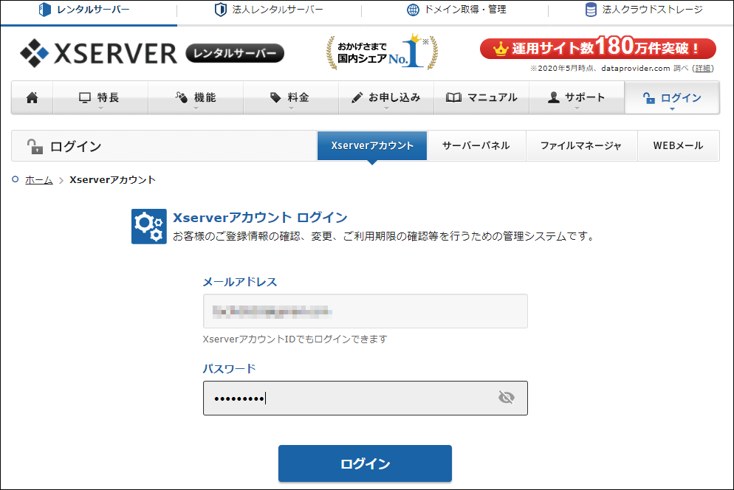Focus the パスワード input field
This screenshot has width=734, height=490.
click(365, 398)
